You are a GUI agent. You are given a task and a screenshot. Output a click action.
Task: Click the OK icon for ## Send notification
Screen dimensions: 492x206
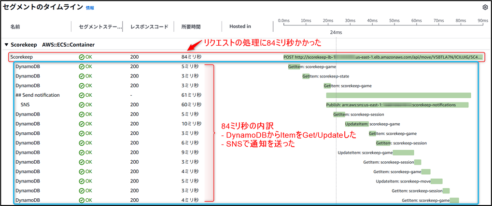pos(82,95)
